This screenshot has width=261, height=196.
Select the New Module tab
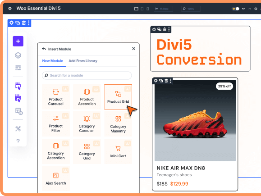tap(53, 61)
